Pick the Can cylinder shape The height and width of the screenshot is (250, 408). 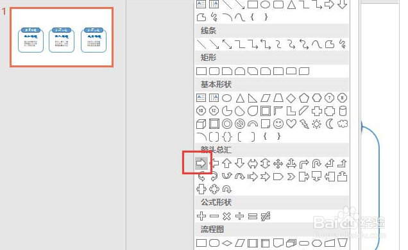343,111
